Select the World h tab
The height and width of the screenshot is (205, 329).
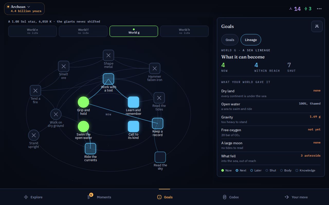pyautogui.click(x=184, y=31)
